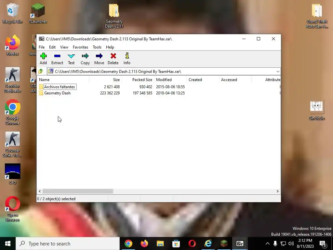
Task: Click the '0 / 2 object(s) selected' status text
Action: 56,199
